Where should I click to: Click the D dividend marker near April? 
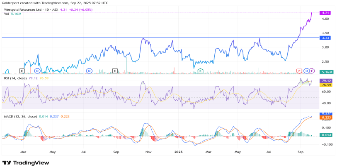[x=37, y=71]
